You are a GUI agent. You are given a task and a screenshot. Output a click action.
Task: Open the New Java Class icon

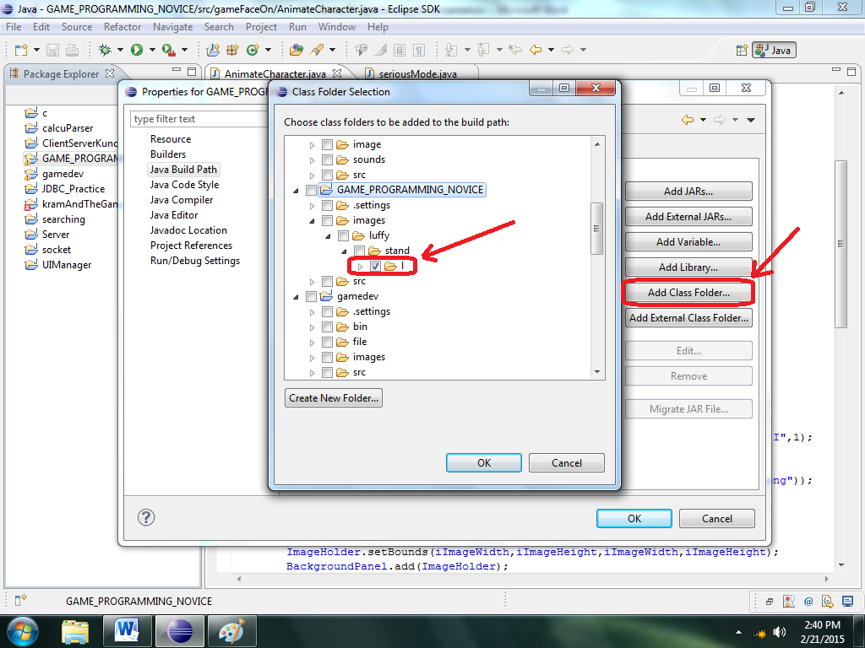253,49
